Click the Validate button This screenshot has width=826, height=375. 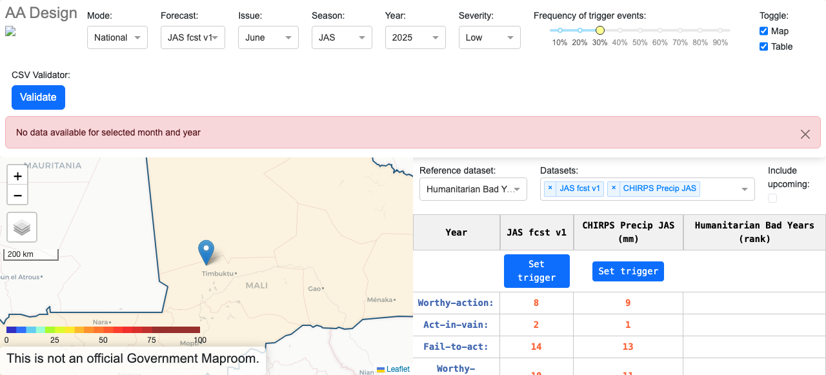38,97
